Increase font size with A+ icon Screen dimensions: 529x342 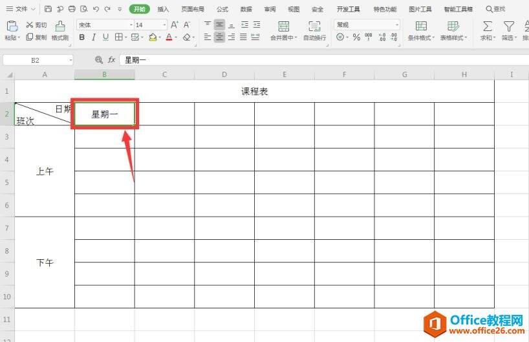click(x=175, y=25)
